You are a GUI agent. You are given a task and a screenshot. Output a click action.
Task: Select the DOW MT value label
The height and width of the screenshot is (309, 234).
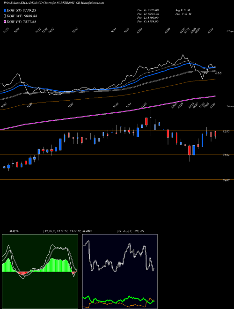point(22,16)
